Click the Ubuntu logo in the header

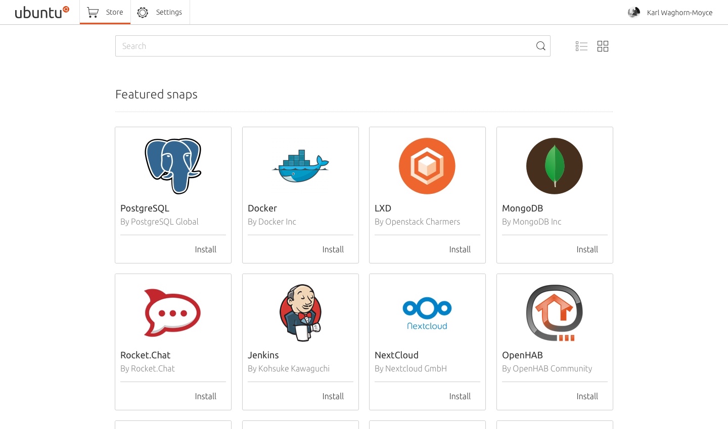(42, 12)
